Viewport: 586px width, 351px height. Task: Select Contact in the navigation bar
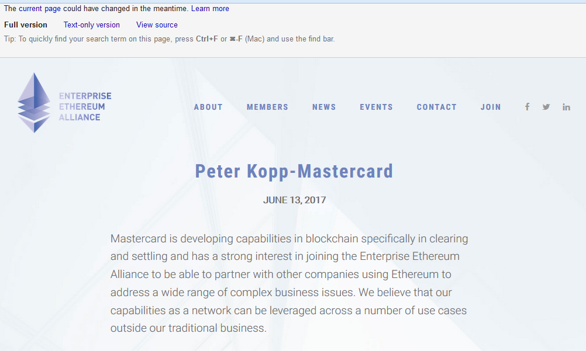click(x=436, y=107)
